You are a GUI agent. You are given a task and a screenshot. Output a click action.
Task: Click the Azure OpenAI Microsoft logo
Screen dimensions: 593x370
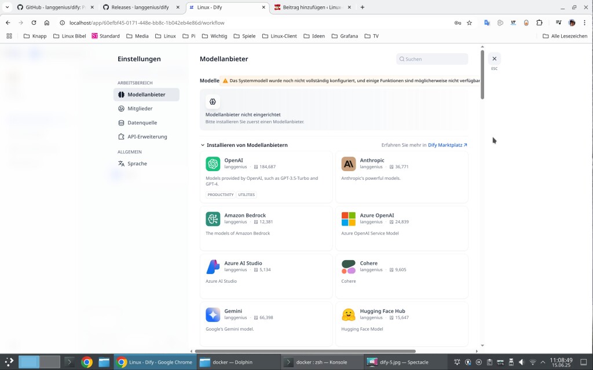[x=348, y=219]
